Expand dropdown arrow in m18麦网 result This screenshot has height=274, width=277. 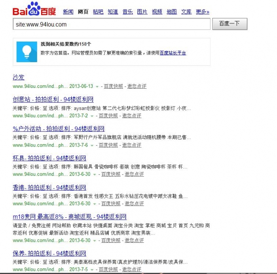tap(95, 241)
